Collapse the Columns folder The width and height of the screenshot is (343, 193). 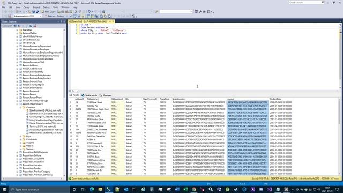pos(21,107)
